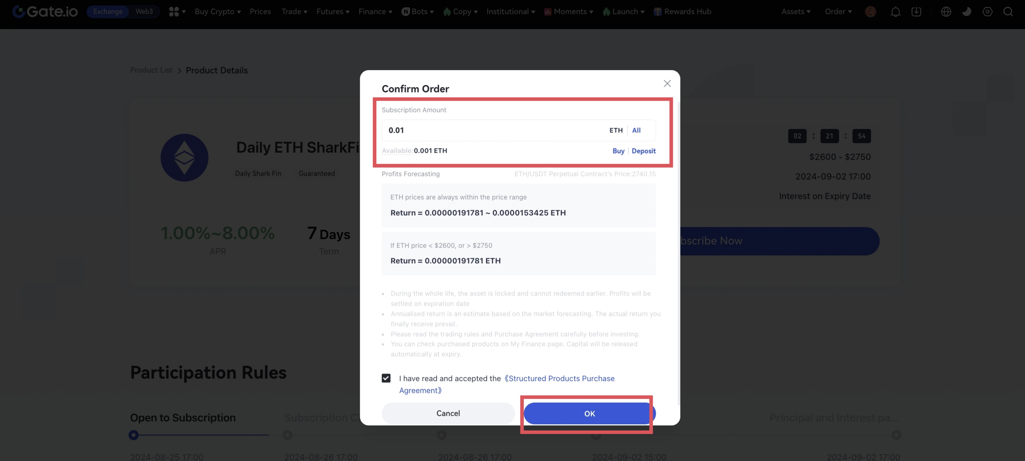Viewport: 1025px width, 461px height.
Task: Open the Structured Products Purchase Agreement link
Action: pos(561,378)
